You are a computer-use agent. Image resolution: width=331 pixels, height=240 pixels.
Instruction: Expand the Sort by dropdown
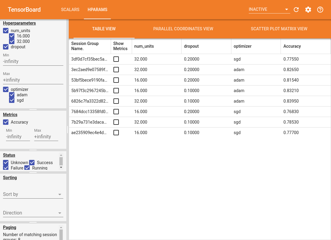pyautogui.click(x=33, y=194)
